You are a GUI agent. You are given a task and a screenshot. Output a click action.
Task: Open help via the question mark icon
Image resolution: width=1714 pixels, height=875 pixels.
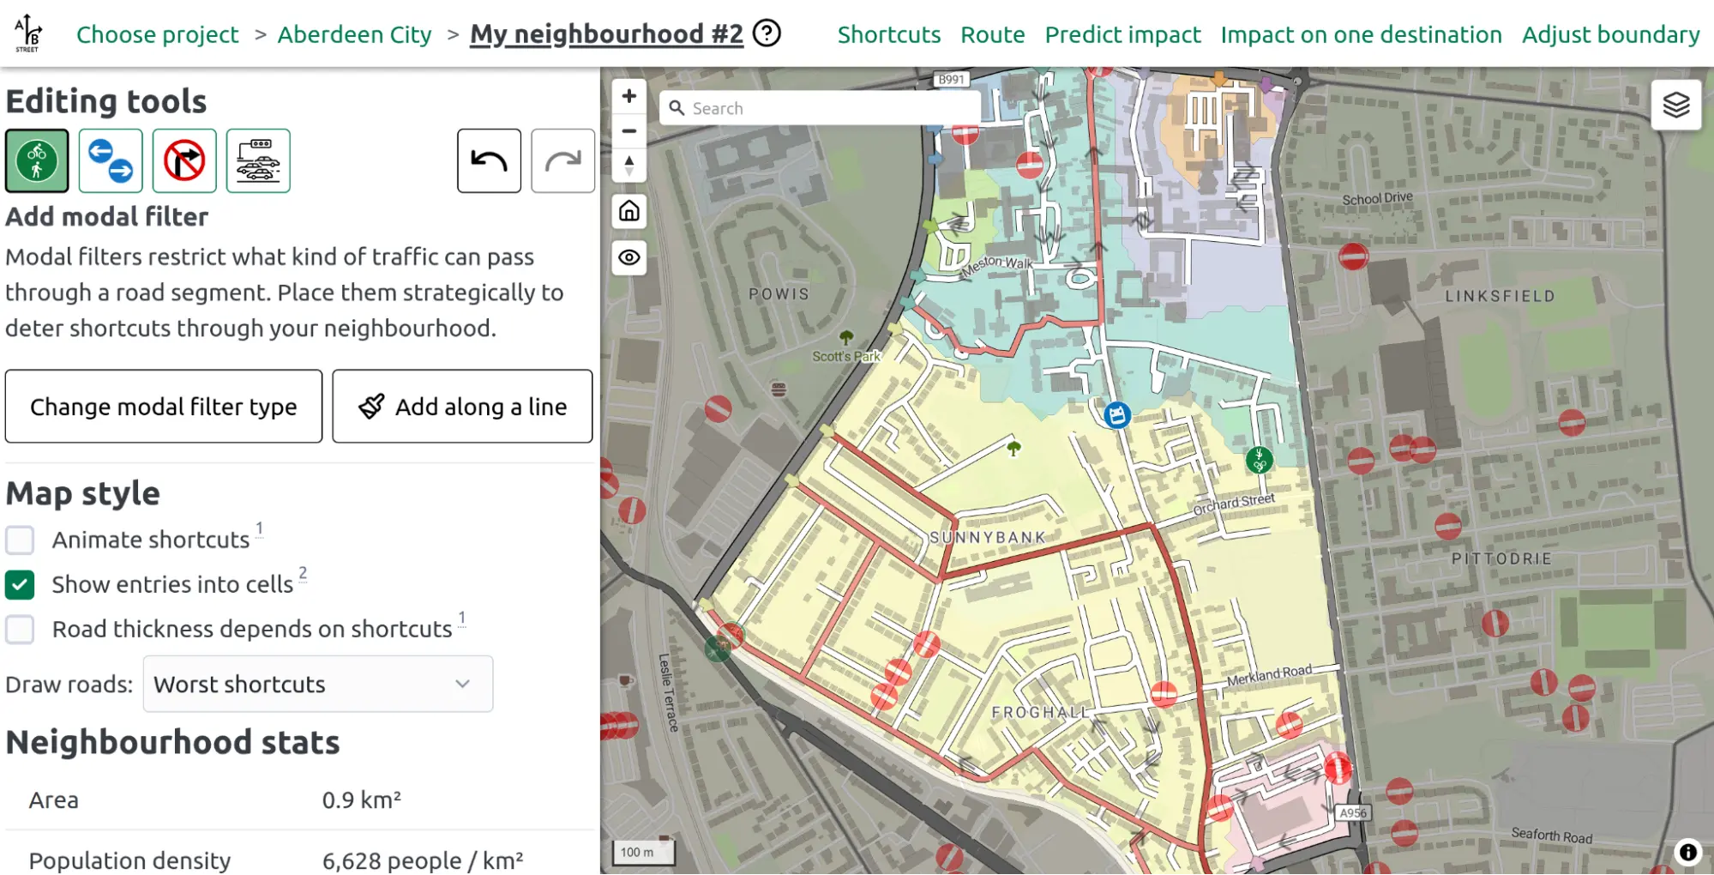click(x=767, y=33)
